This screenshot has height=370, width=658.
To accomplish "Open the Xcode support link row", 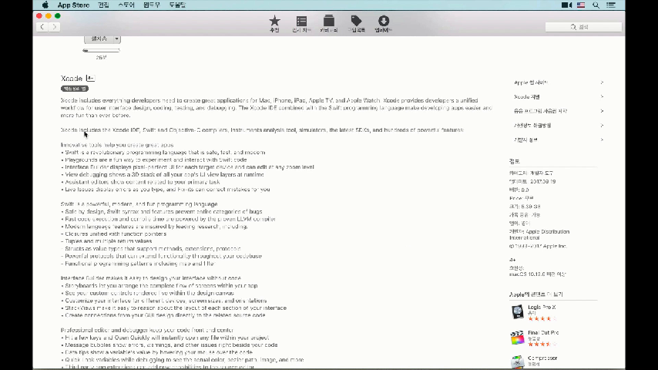I will [558, 97].
